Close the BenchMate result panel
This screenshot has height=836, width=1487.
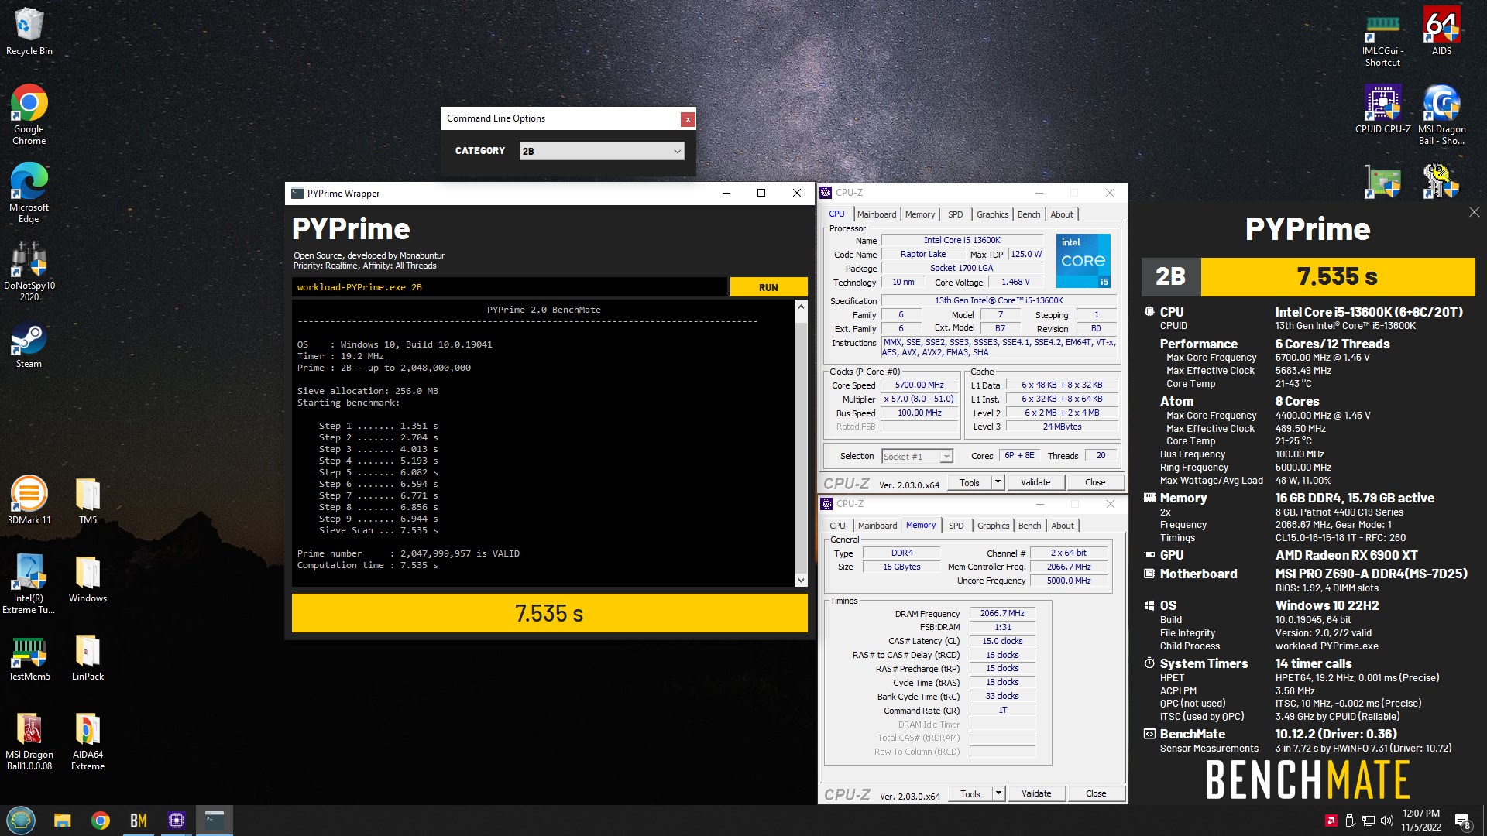click(x=1474, y=212)
